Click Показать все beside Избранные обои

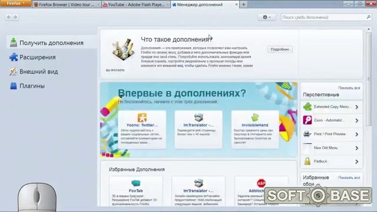[x=349, y=178]
